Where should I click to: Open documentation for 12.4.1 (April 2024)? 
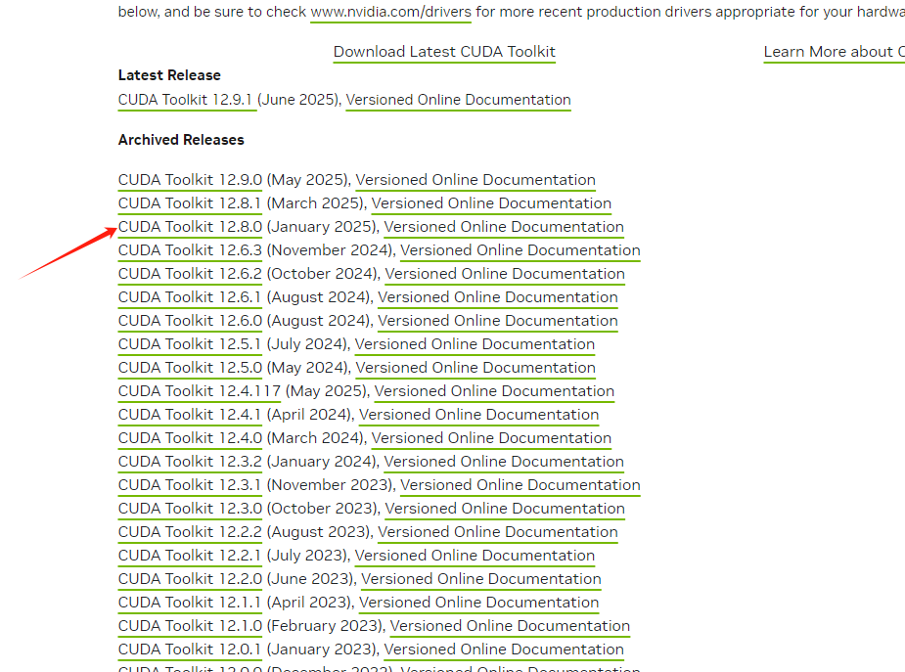[479, 414]
